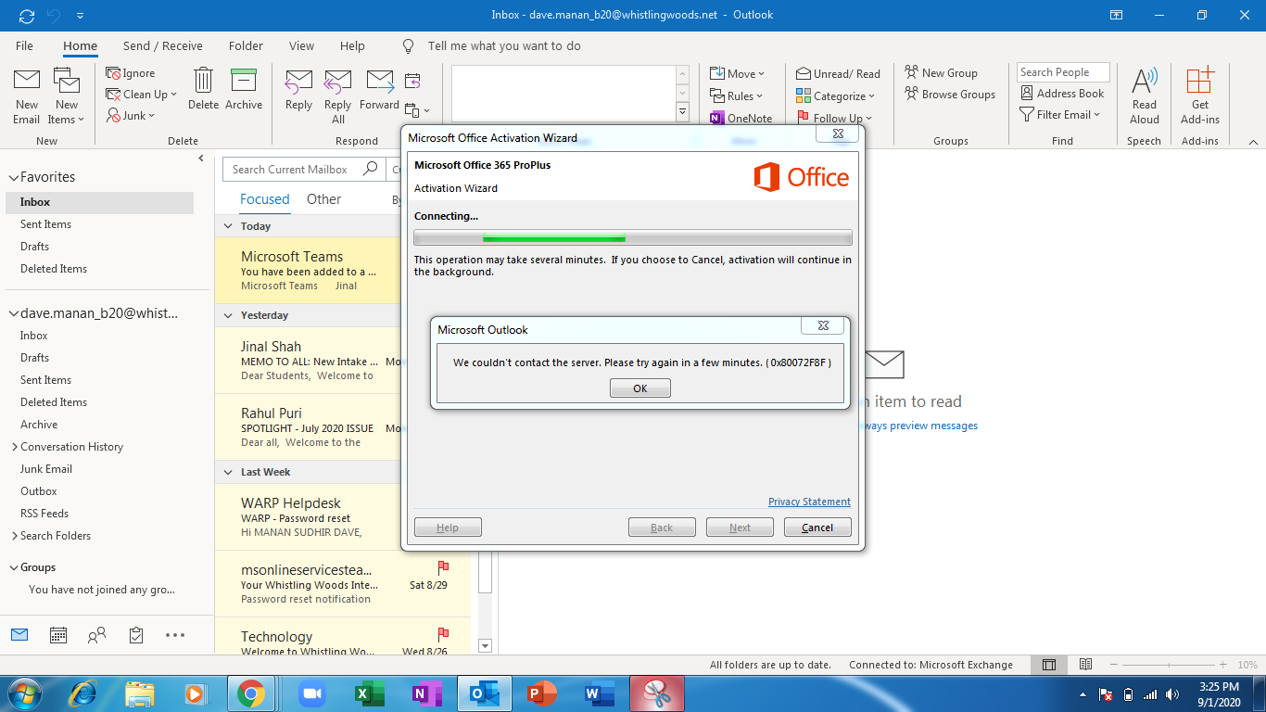Open the File menu

[x=24, y=46]
